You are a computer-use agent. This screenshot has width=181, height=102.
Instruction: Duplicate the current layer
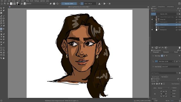(156, 48)
